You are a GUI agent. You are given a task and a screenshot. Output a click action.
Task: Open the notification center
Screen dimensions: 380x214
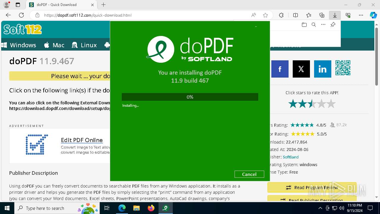pyautogui.click(x=370, y=208)
